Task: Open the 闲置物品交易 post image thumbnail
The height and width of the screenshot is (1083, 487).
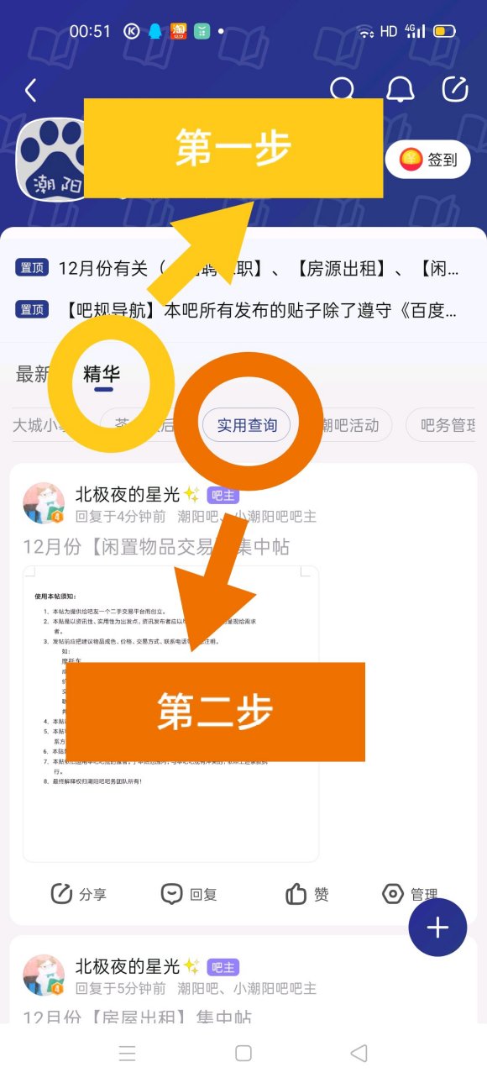Action: 171,714
